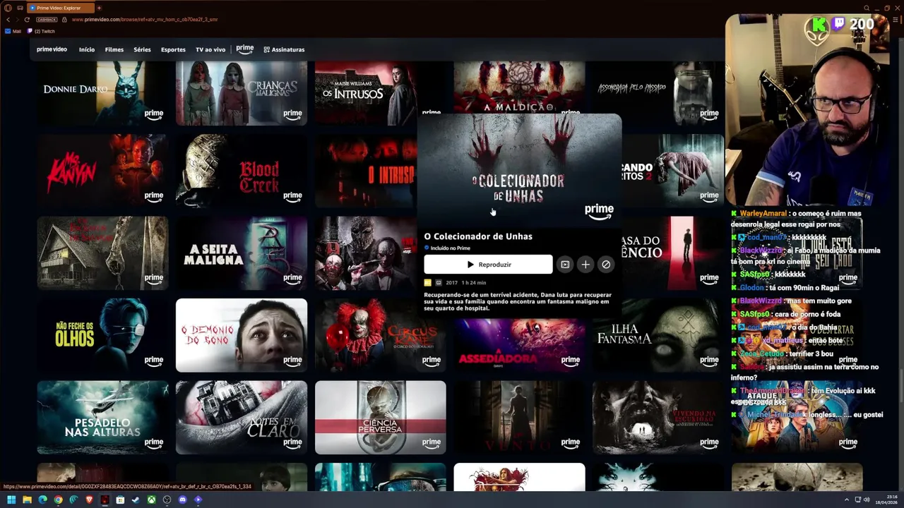Click the teal swirl icon in the taskbar

pos(73,500)
